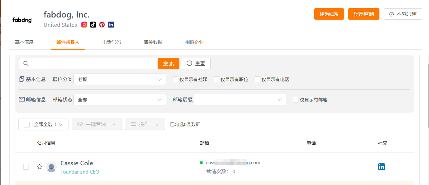Click the 已勾选0条数据 status text
The height and width of the screenshot is (185, 429).
coord(185,124)
